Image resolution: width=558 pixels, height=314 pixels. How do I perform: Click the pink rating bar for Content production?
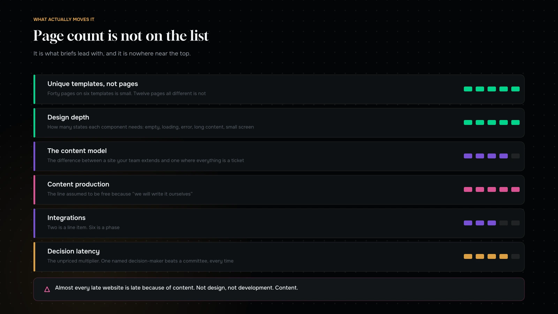(492, 189)
